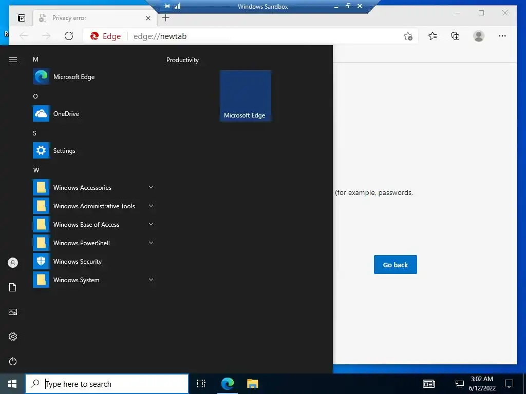This screenshot has width=526, height=394.
Task: Open Task View on the taskbar
Action: pyautogui.click(x=201, y=384)
